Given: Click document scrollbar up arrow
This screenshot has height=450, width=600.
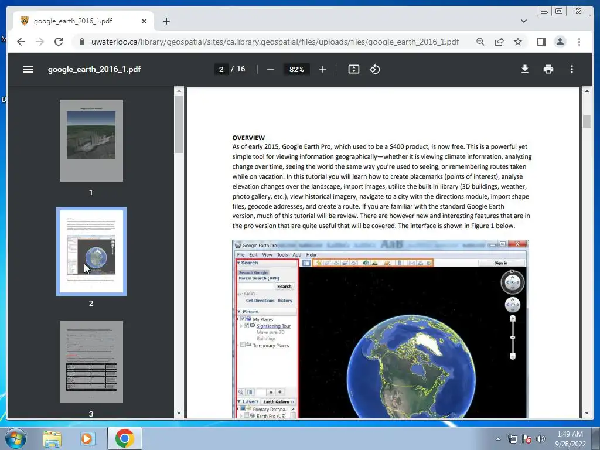Looking at the screenshot, I should pyautogui.click(x=587, y=91).
